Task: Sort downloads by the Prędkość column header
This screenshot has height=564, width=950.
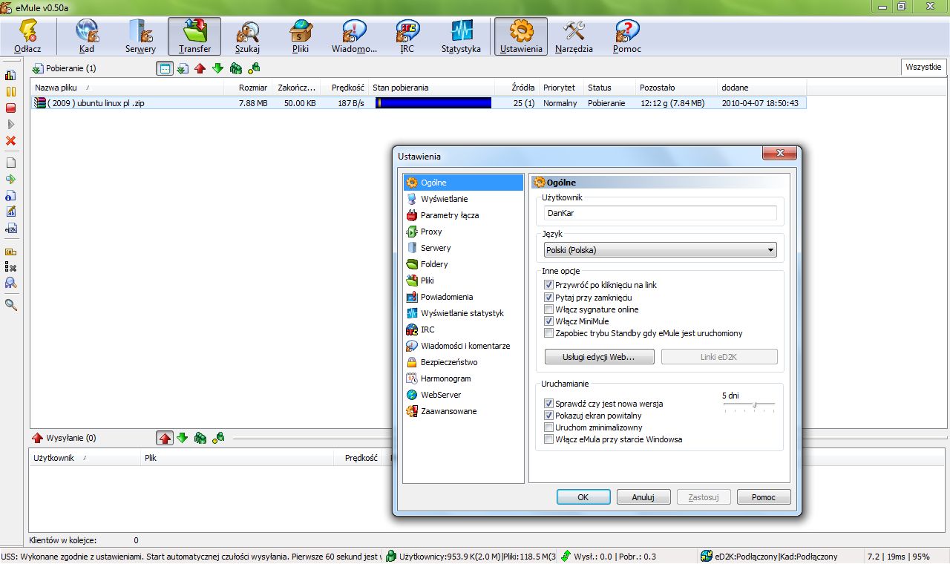Action: point(345,88)
